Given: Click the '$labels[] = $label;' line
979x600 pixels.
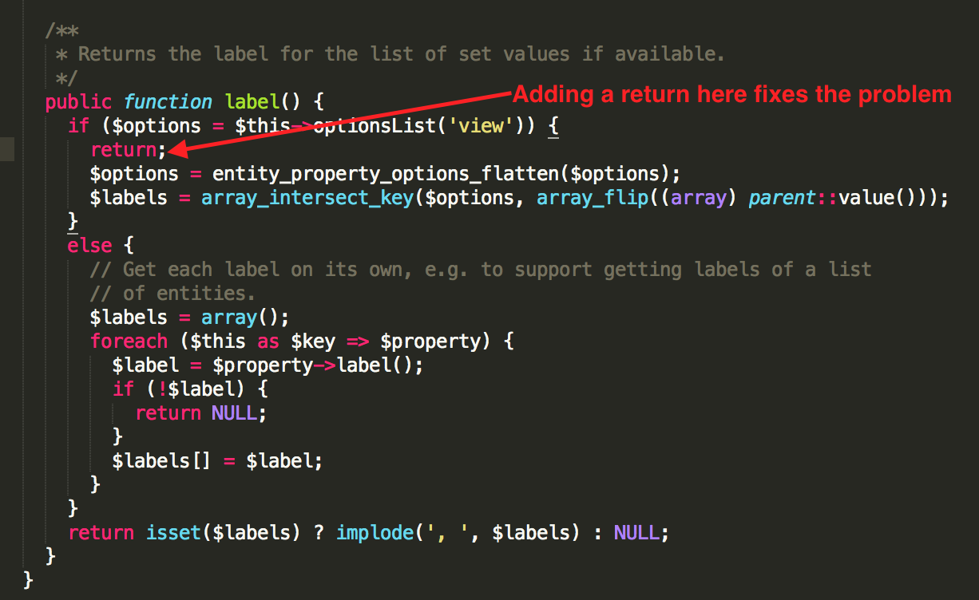Looking at the screenshot, I should pyautogui.click(x=217, y=460).
